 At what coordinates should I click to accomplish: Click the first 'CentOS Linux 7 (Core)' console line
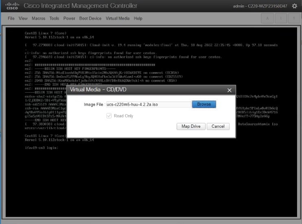[x=46, y=33]
